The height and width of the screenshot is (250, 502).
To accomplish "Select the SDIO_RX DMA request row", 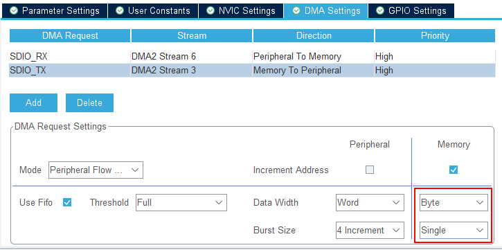I will coord(252,57).
